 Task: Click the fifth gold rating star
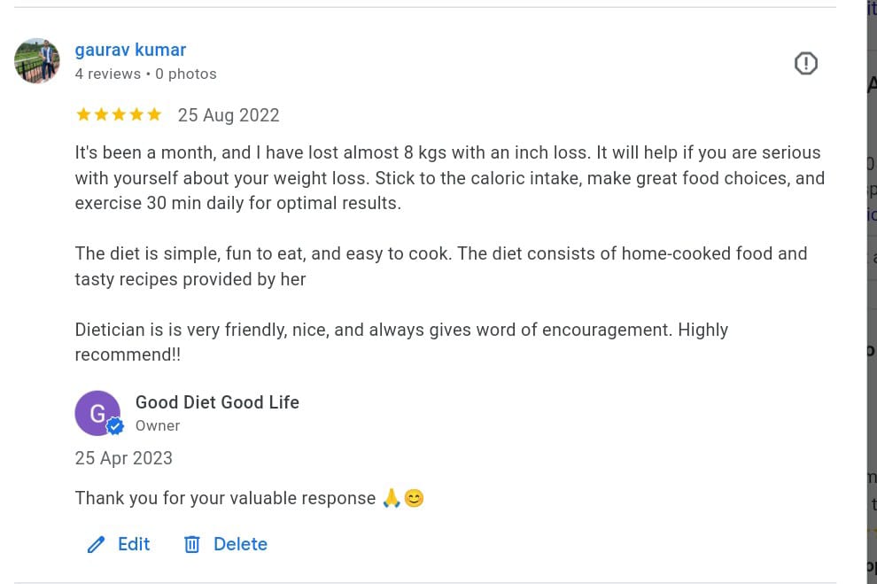coord(154,114)
